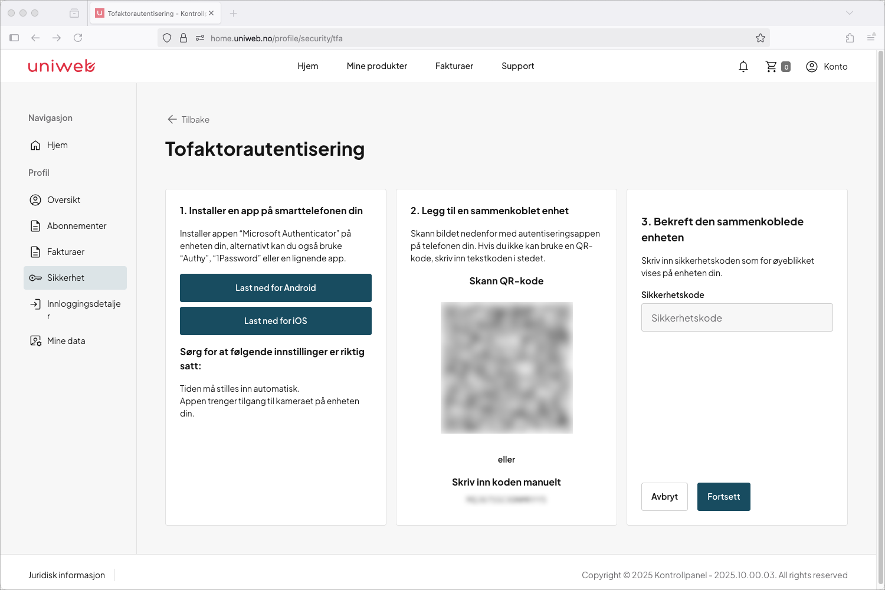885x590 pixels.
Task: Open Fakturaer in the top menu
Action: coord(454,66)
